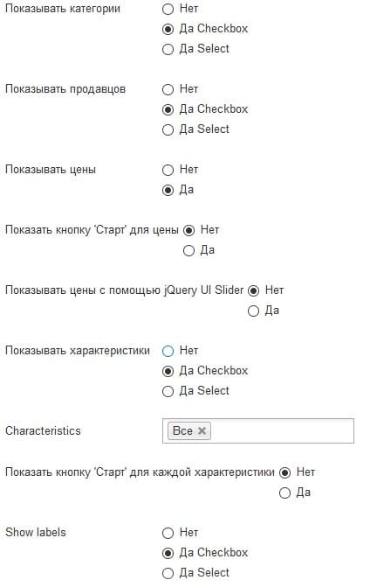Select 'Нет' for Показывать цены

(168, 170)
